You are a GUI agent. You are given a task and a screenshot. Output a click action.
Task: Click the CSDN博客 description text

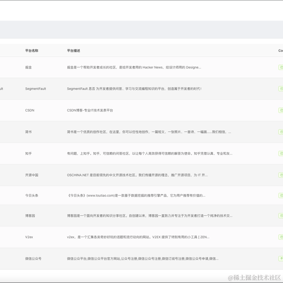[x=90, y=110]
